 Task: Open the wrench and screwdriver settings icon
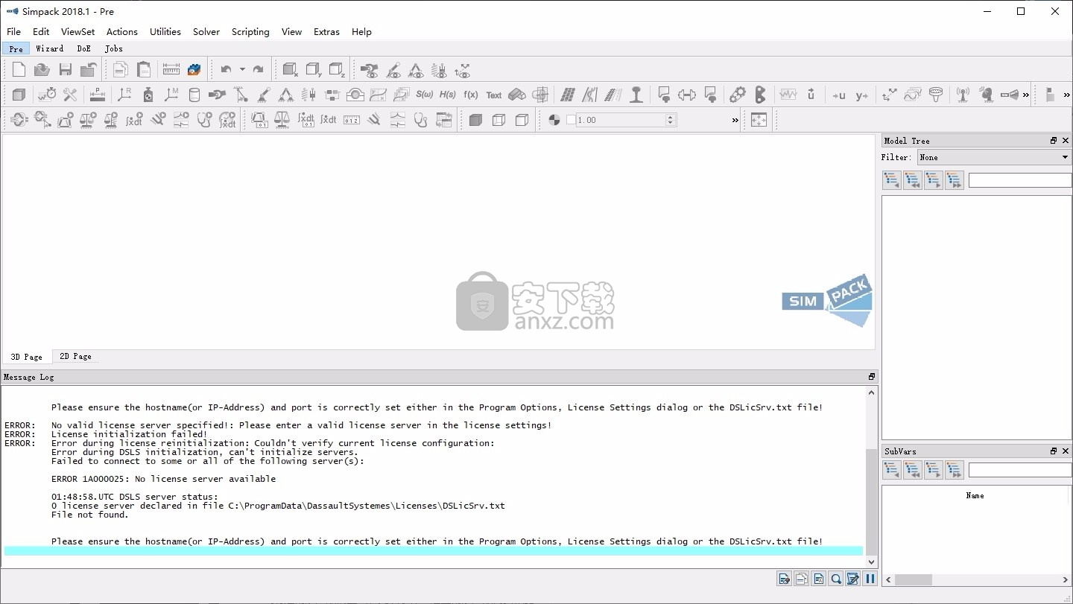[x=70, y=95]
